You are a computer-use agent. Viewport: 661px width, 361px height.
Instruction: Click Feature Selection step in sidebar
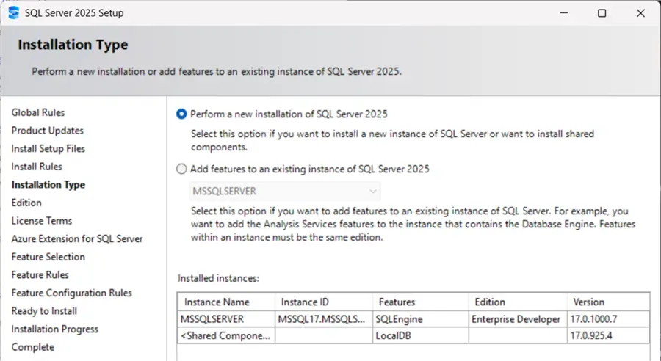click(48, 257)
